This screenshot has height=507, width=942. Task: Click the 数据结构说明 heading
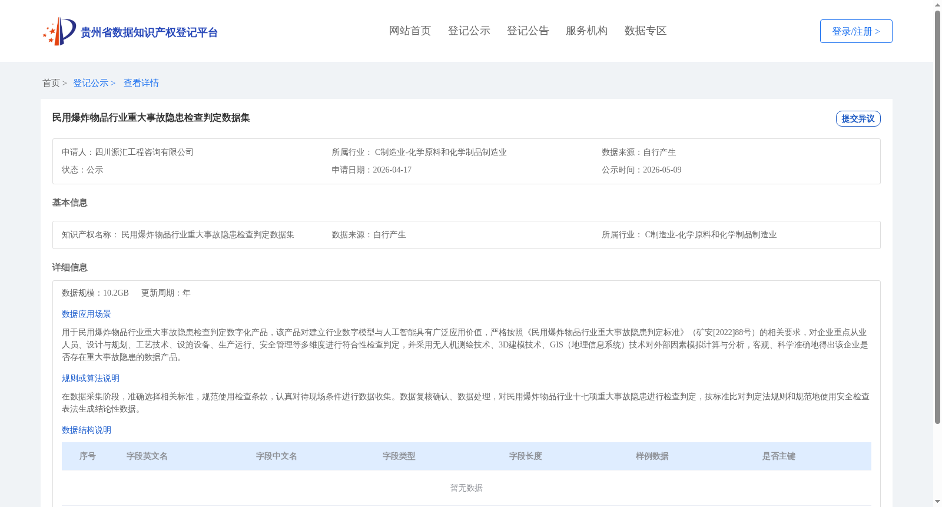click(x=87, y=430)
